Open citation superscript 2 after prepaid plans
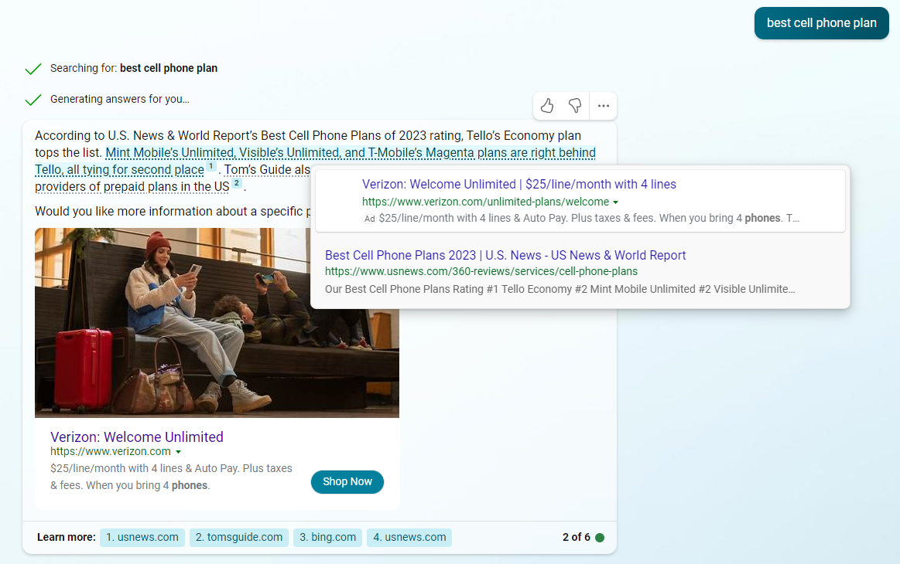 (237, 183)
